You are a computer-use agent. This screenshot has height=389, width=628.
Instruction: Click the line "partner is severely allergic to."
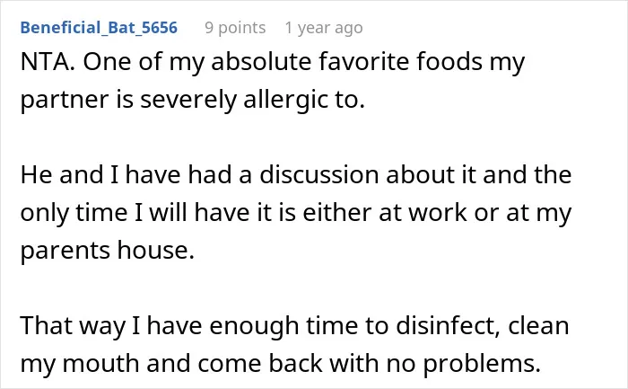tap(193, 100)
